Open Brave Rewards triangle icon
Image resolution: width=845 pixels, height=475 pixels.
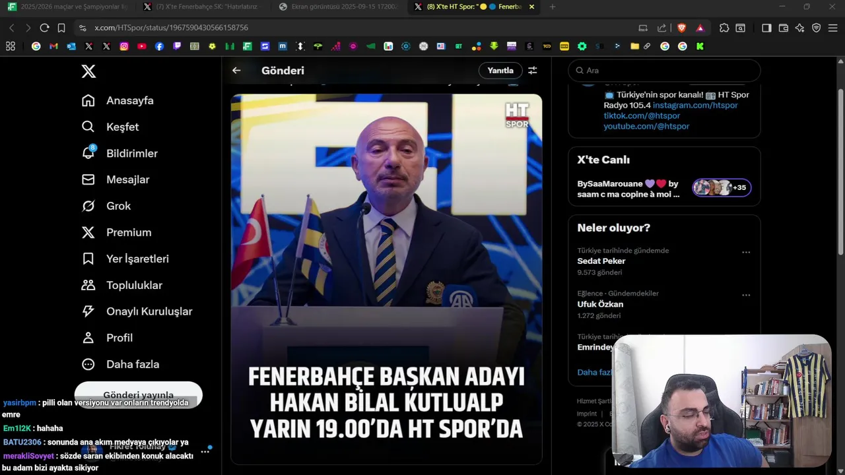(700, 28)
